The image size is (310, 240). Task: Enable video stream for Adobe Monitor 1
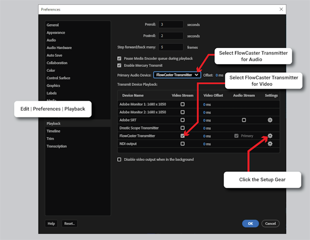point(182,104)
